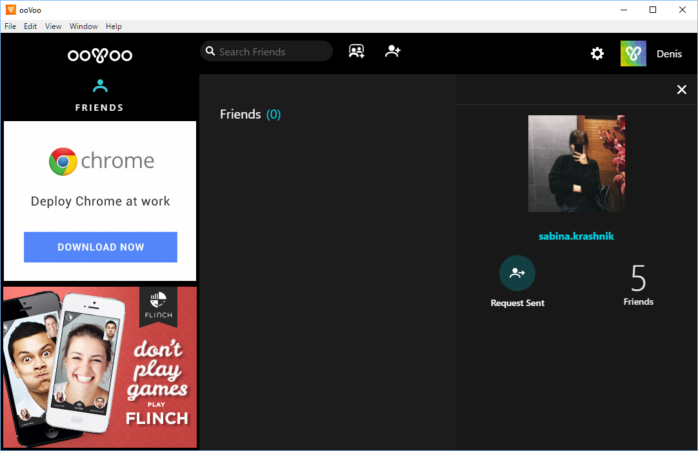Click the Download Now button in the Chrome ad

click(101, 247)
